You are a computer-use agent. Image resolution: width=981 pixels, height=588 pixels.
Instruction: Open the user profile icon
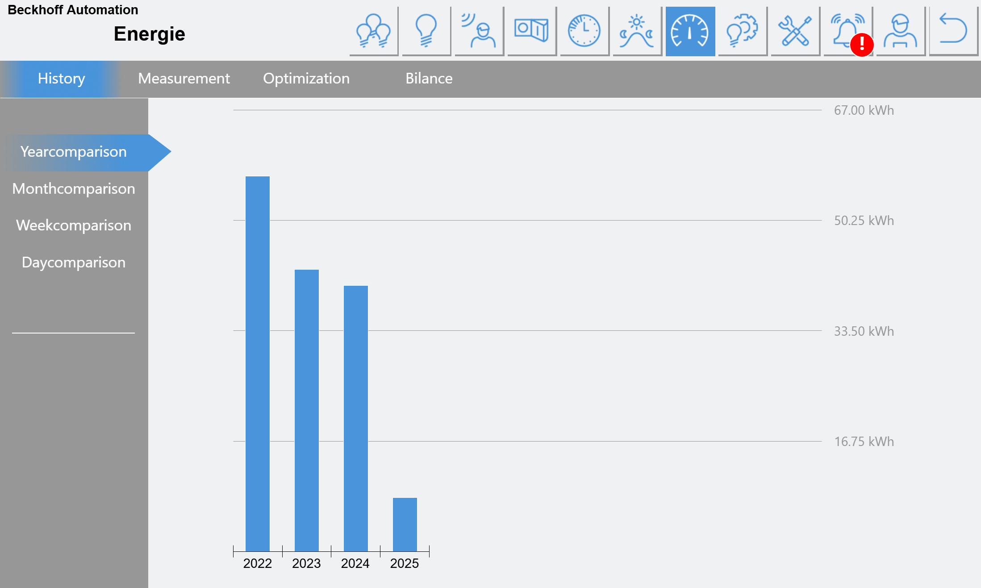[x=901, y=31]
